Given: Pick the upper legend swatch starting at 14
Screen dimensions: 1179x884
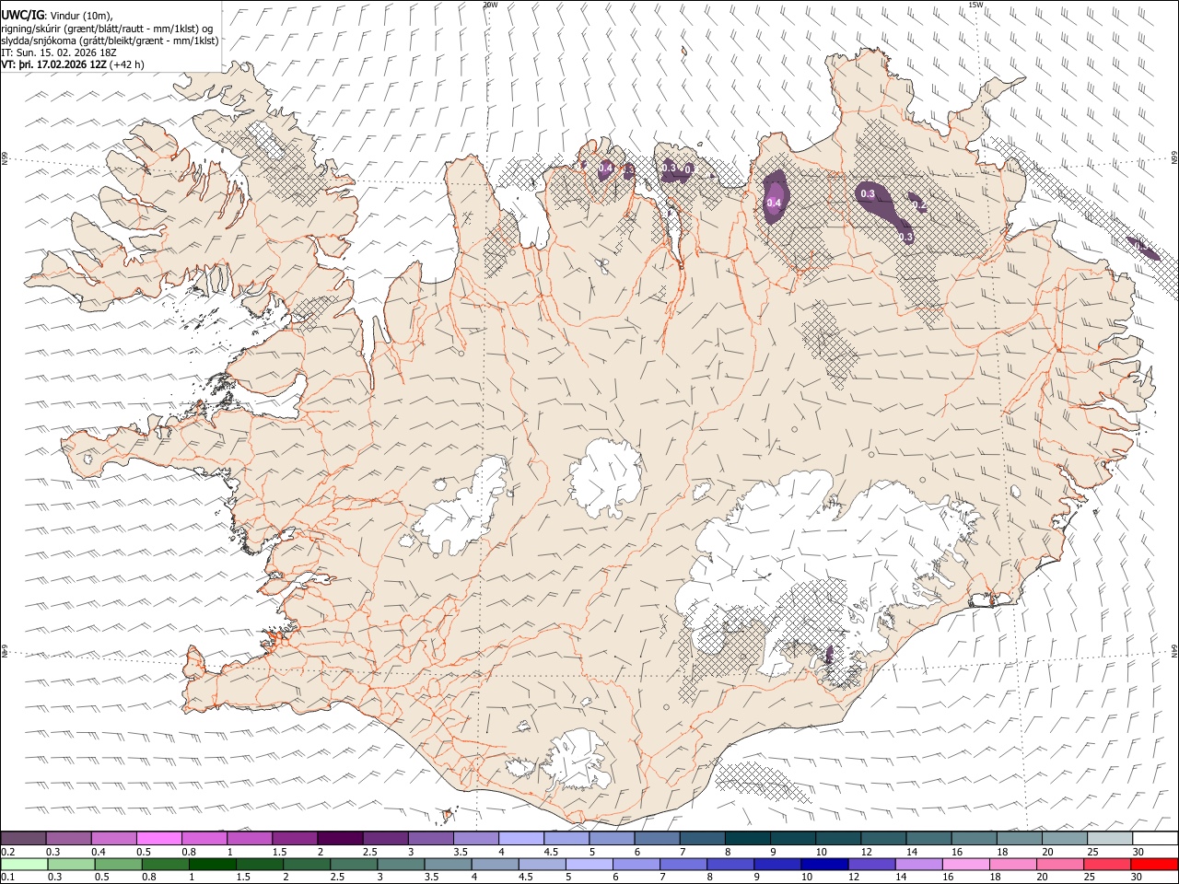Looking at the screenshot, I should (x=928, y=838).
